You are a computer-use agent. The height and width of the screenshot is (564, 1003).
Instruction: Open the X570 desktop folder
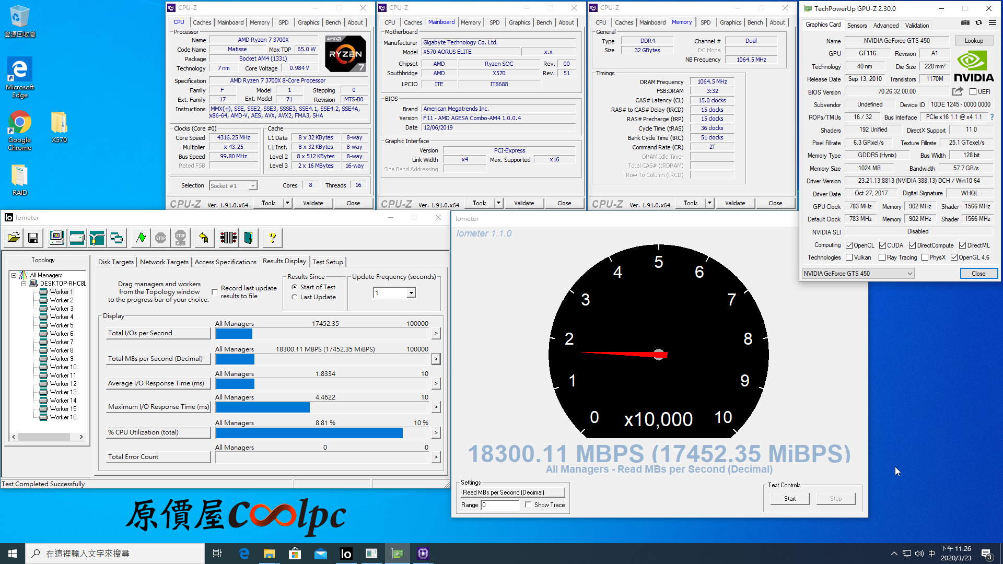tap(59, 127)
